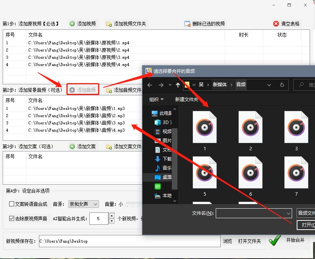This screenshot has height=259, width=315.
Task: Click Open Folder (打开文件夹) button
Action: pyautogui.click(x=249, y=241)
